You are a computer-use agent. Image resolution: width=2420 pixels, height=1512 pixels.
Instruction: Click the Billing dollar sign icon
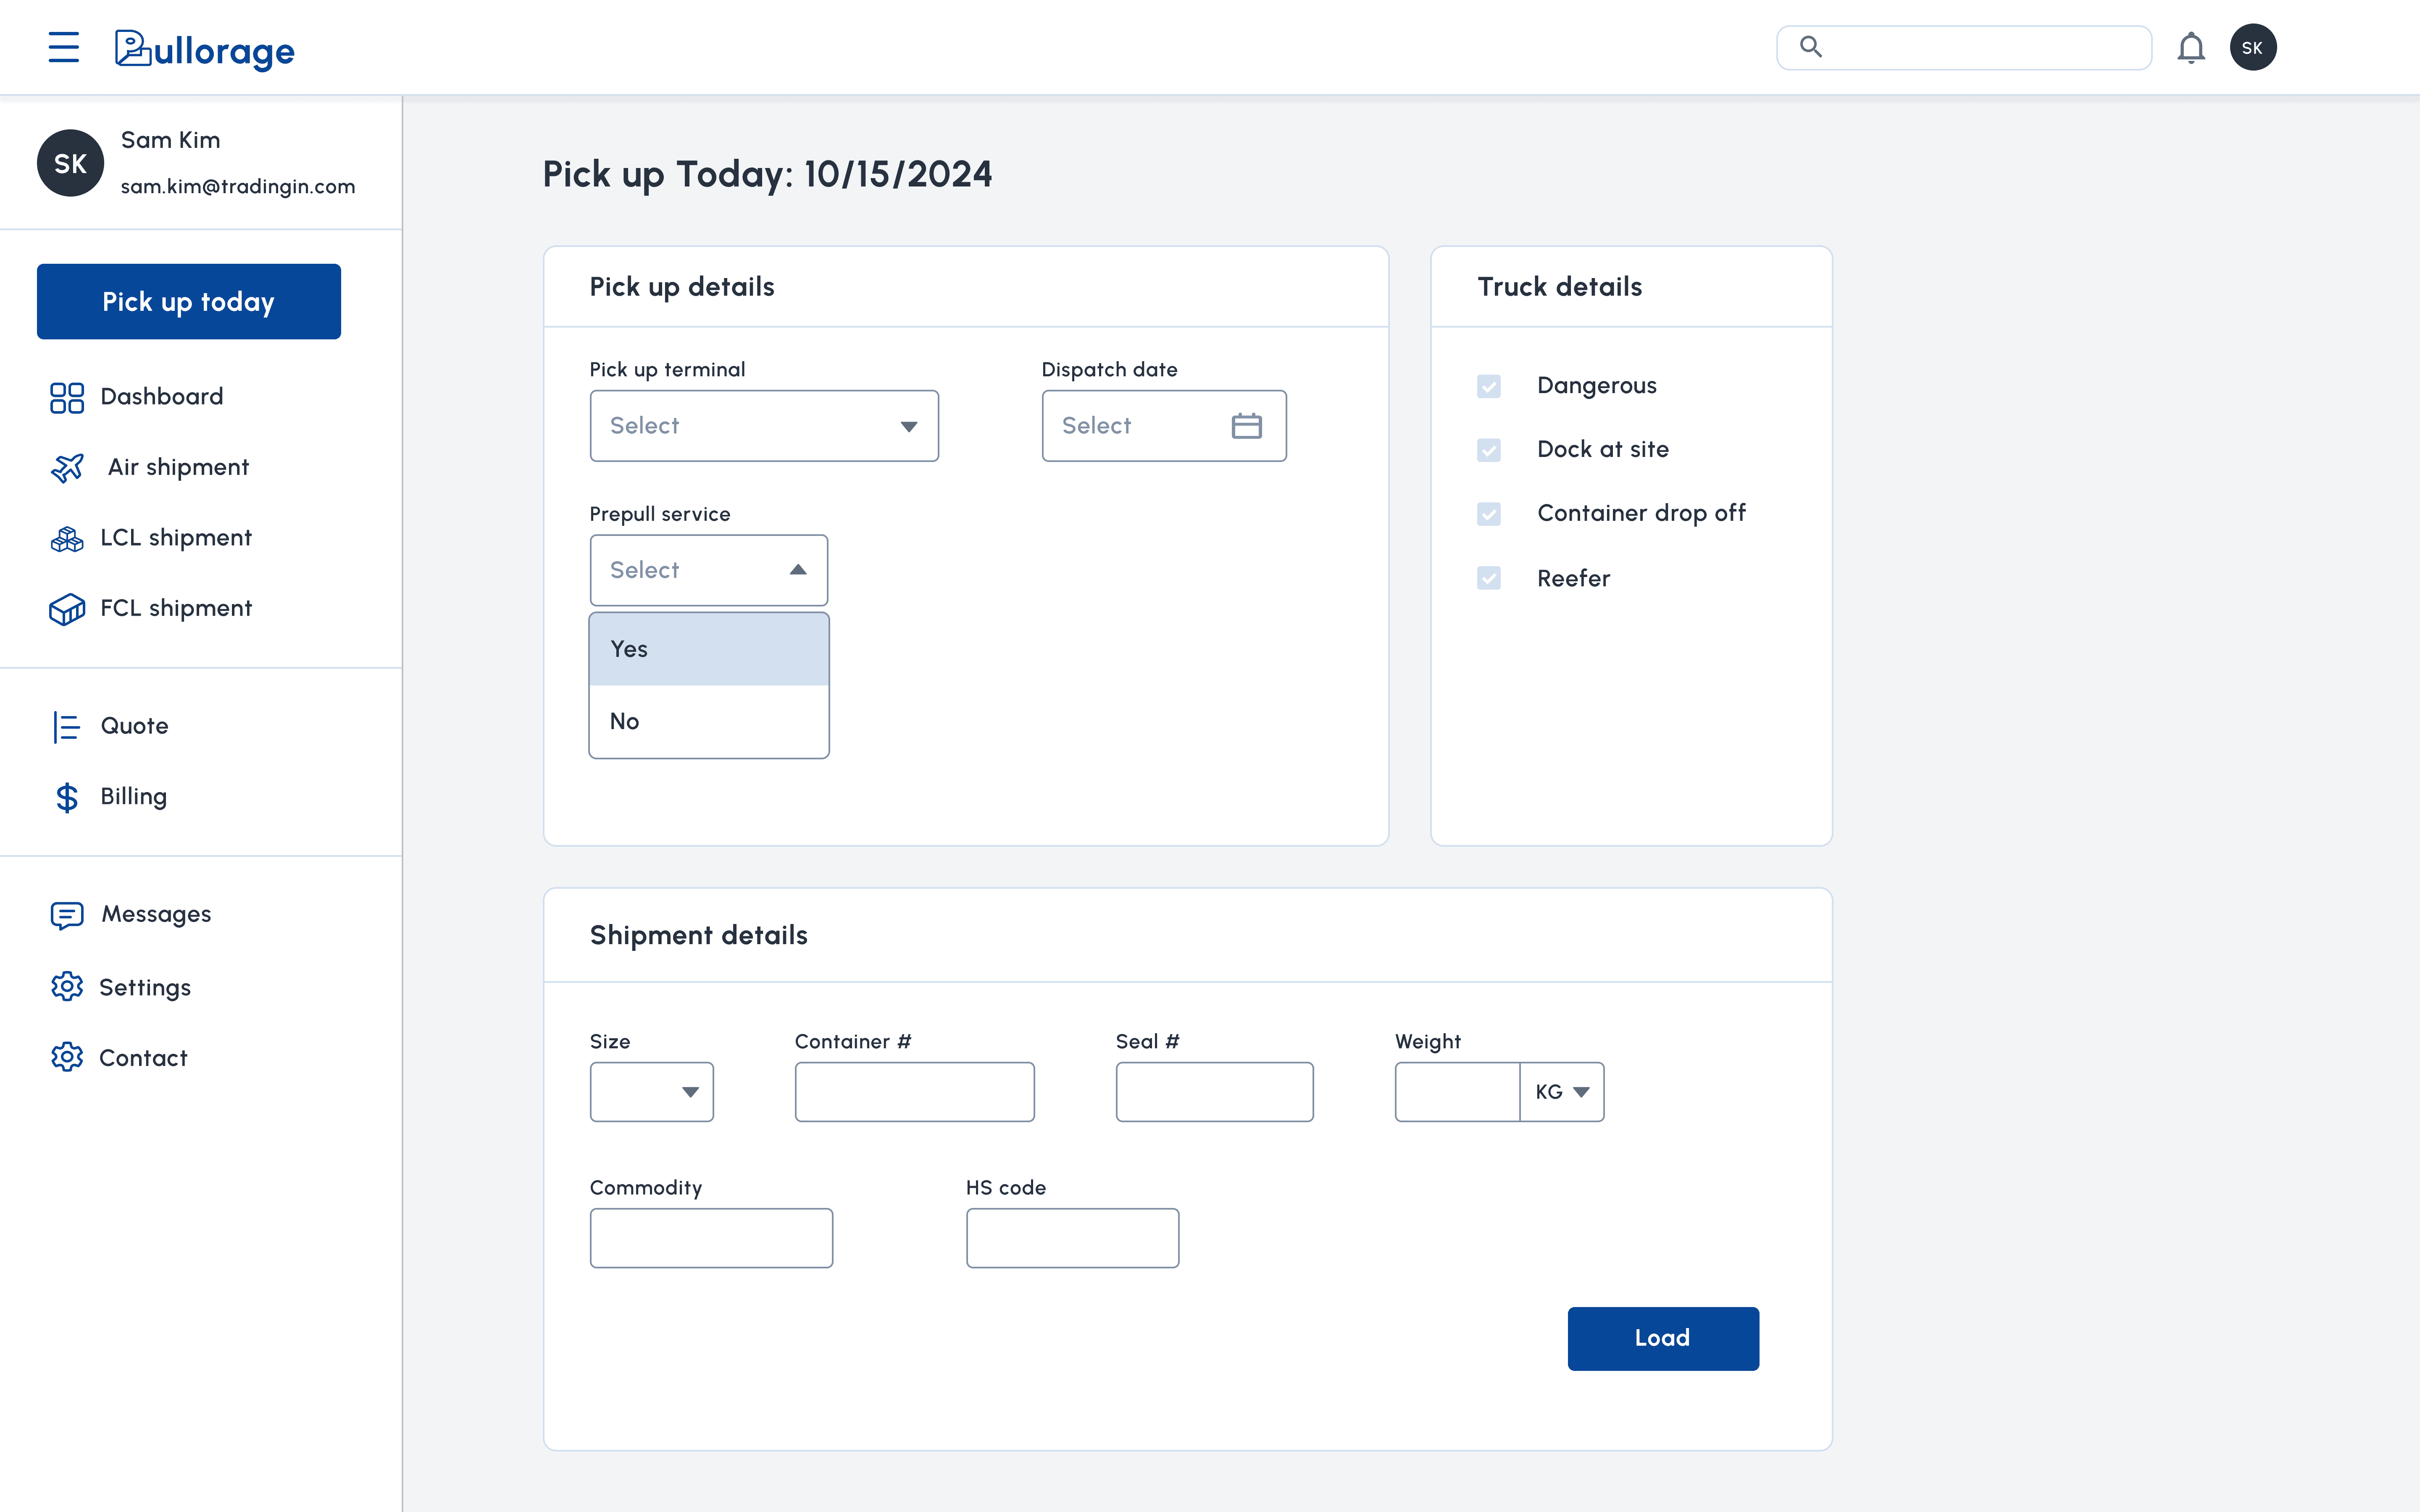(x=67, y=797)
